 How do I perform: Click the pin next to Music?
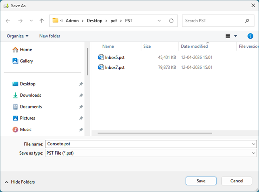click(x=81, y=130)
